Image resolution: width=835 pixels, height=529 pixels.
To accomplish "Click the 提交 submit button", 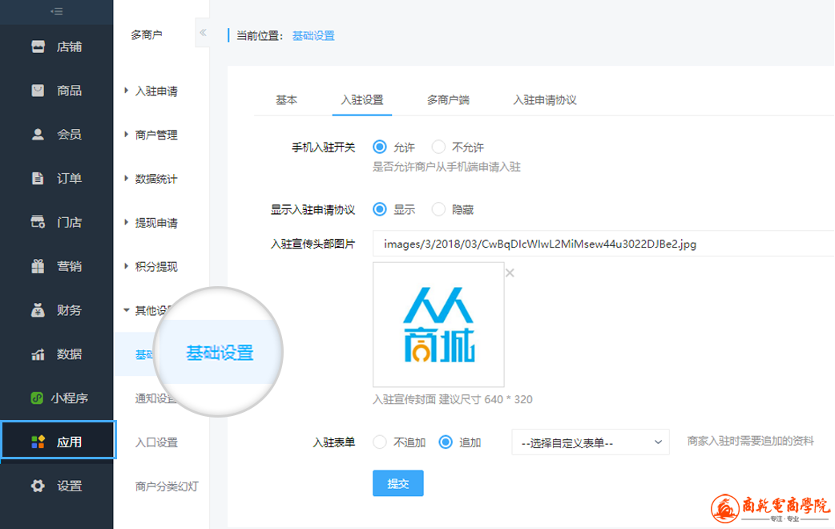I will 397,483.
